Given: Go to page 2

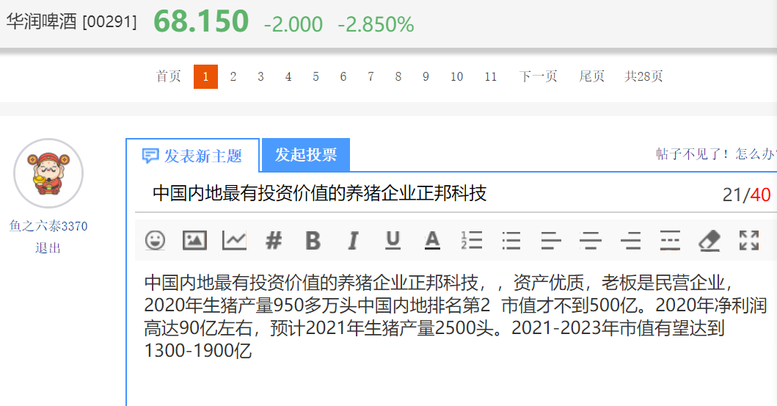Looking at the screenshot, I should [x=233, y=77].
